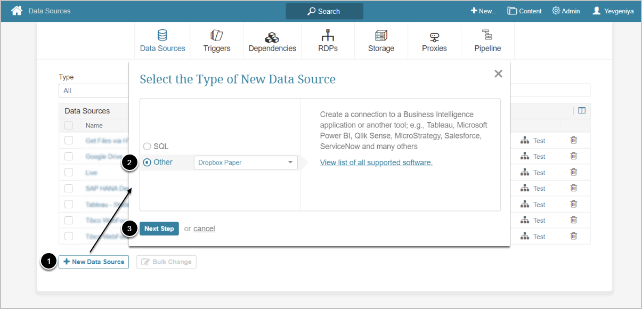Select the Other radio button

coord(147,162)
